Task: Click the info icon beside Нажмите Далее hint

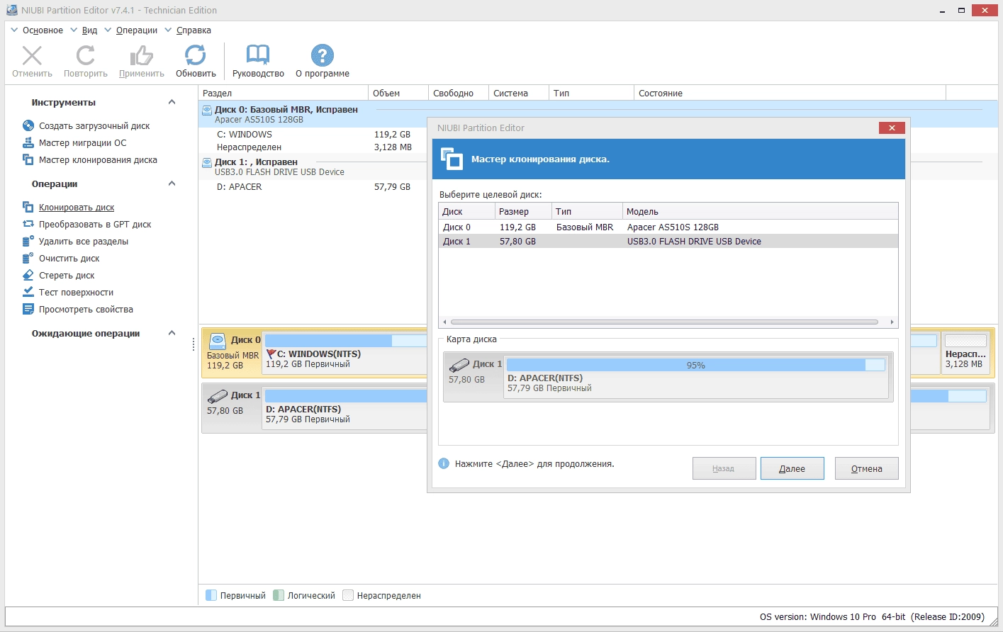Action: point(444,463)
